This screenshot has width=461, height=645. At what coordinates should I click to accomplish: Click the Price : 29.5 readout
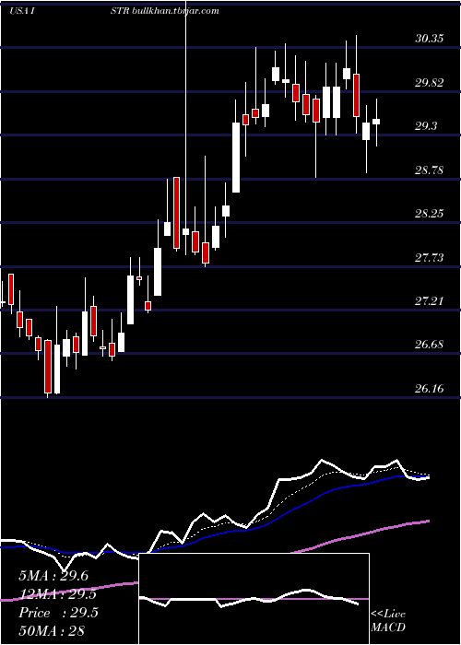click(x=58, y=613)
